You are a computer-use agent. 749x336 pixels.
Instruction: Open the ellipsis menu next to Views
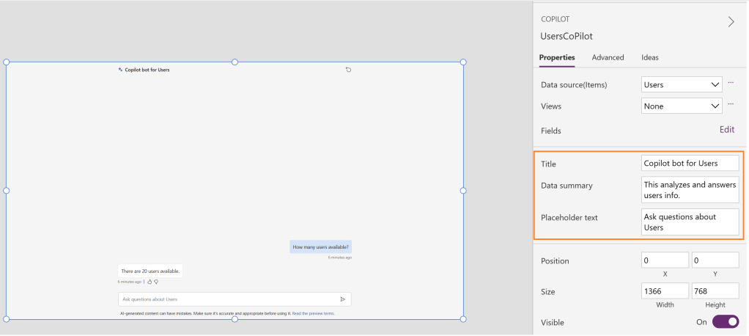pyautogui.click(x=731, y=105)
